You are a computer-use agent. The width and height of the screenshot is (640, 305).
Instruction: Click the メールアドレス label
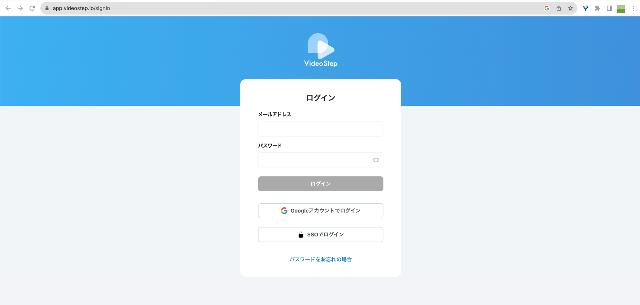(274, 114)
